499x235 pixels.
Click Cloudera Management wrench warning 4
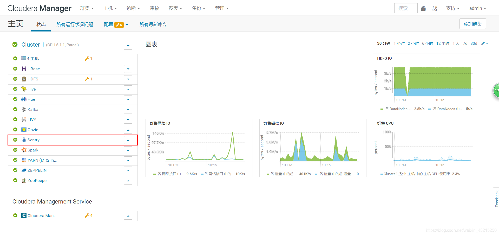coord(89,215)
